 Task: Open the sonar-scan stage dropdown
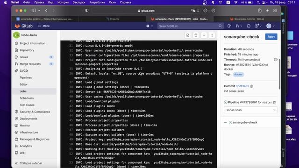click(x=250, y=110)
